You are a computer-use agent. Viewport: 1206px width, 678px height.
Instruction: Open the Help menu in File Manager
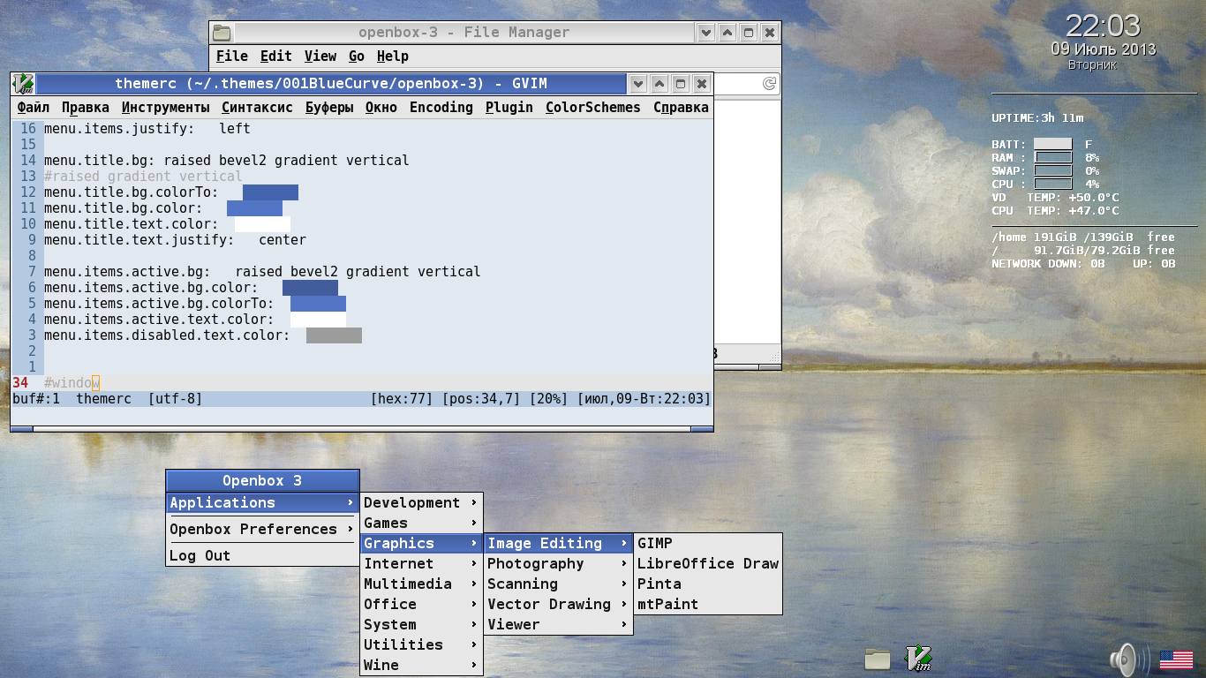pyautogui.click(x=393, y=56)
